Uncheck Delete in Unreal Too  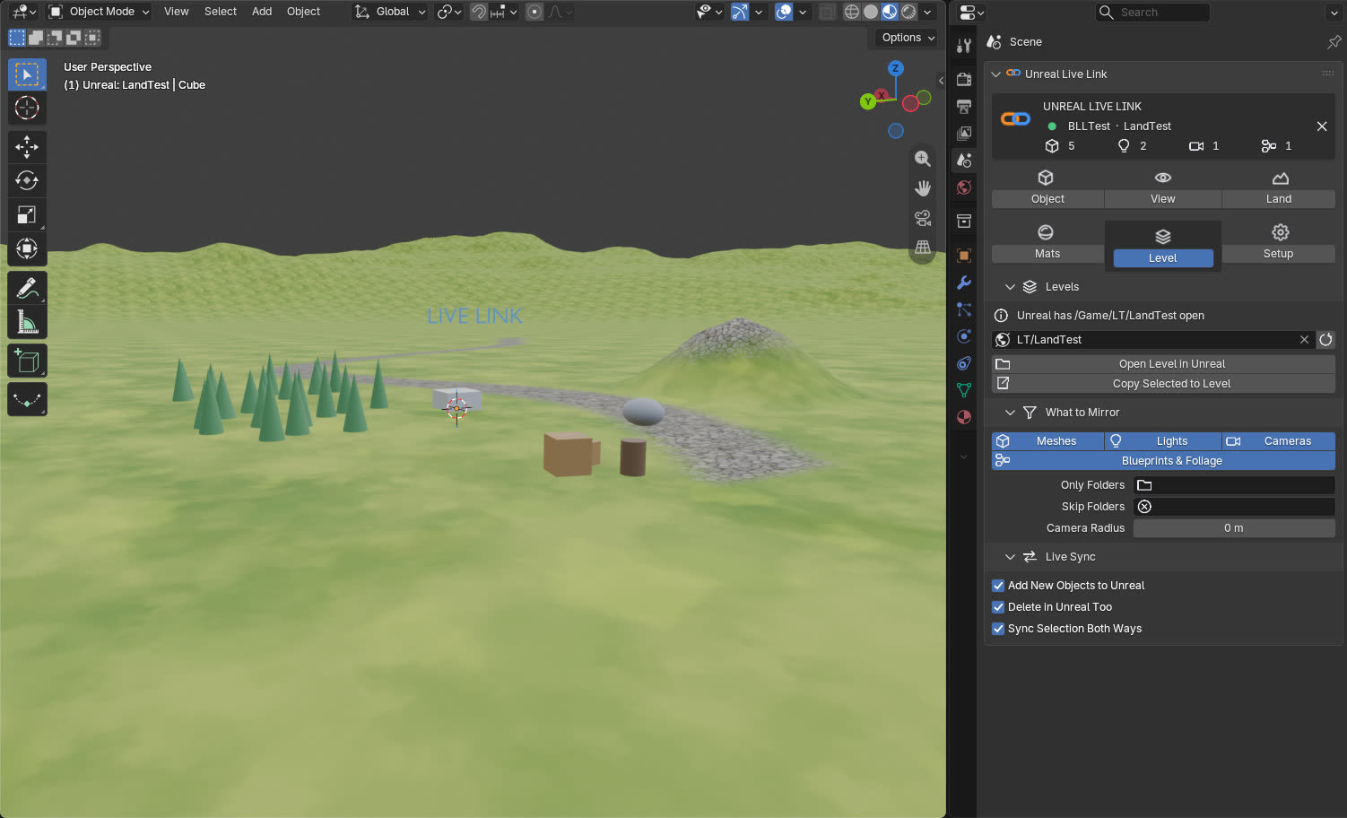pos(998,607)
